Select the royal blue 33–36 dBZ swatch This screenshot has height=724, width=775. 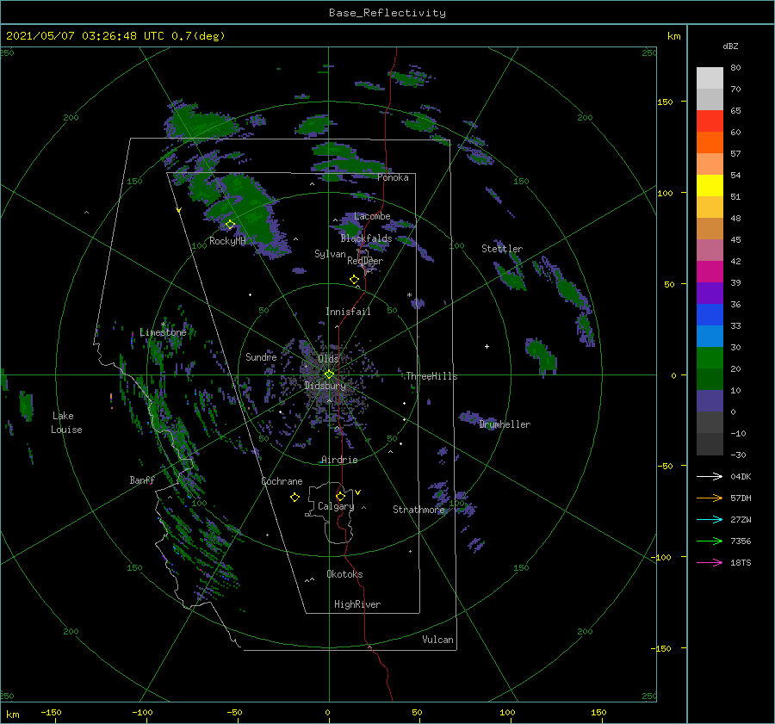[x=710, y=314]
